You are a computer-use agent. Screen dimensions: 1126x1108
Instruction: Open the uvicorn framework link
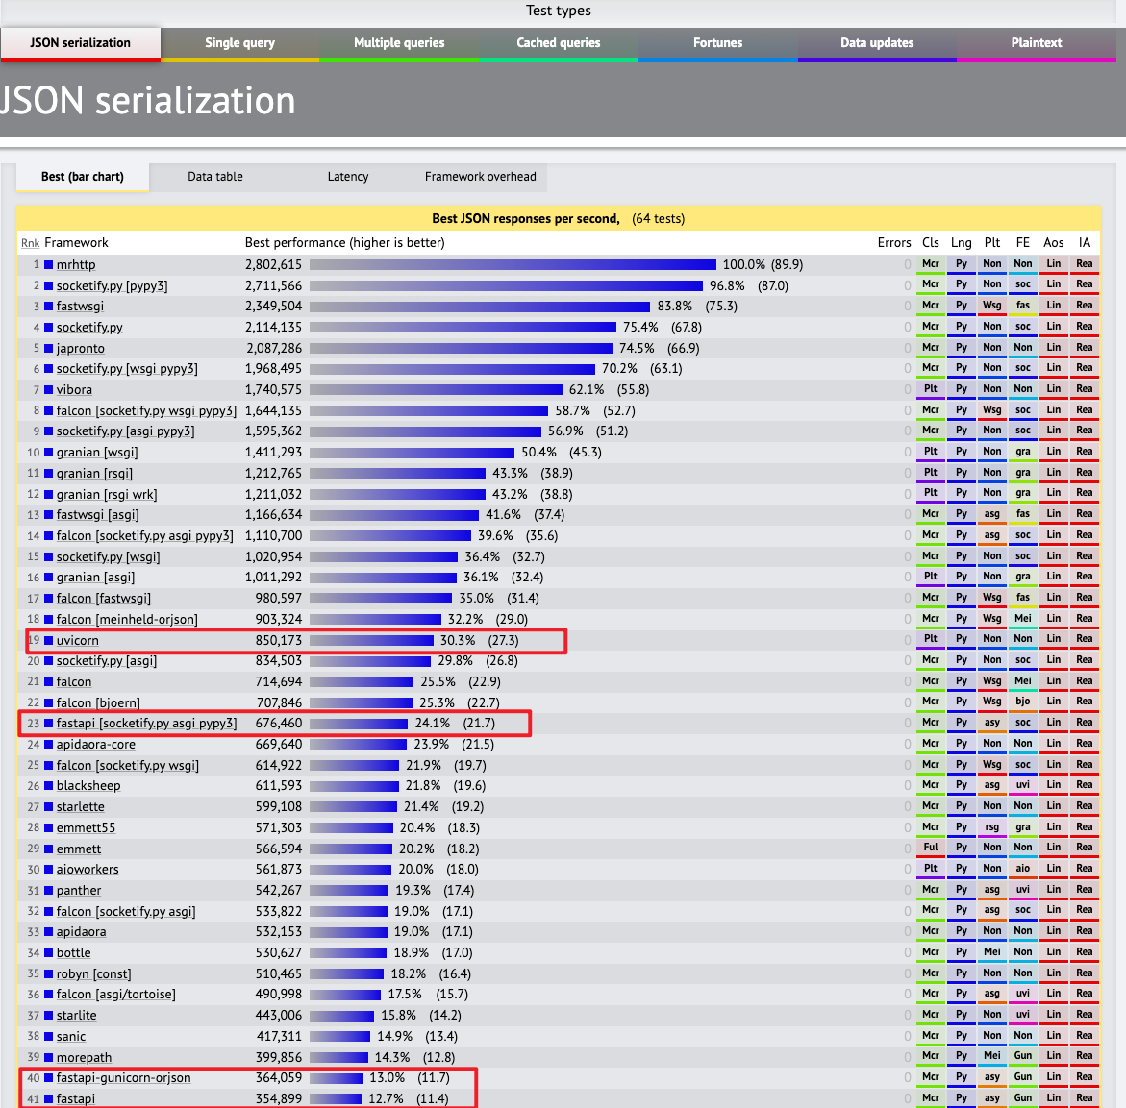click(78, 640)
